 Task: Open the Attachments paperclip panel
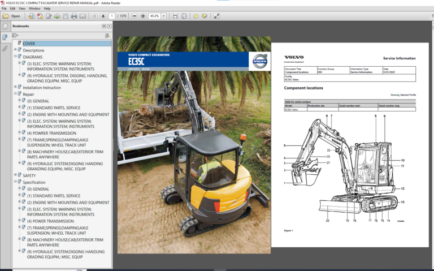(x=6, y=49)
